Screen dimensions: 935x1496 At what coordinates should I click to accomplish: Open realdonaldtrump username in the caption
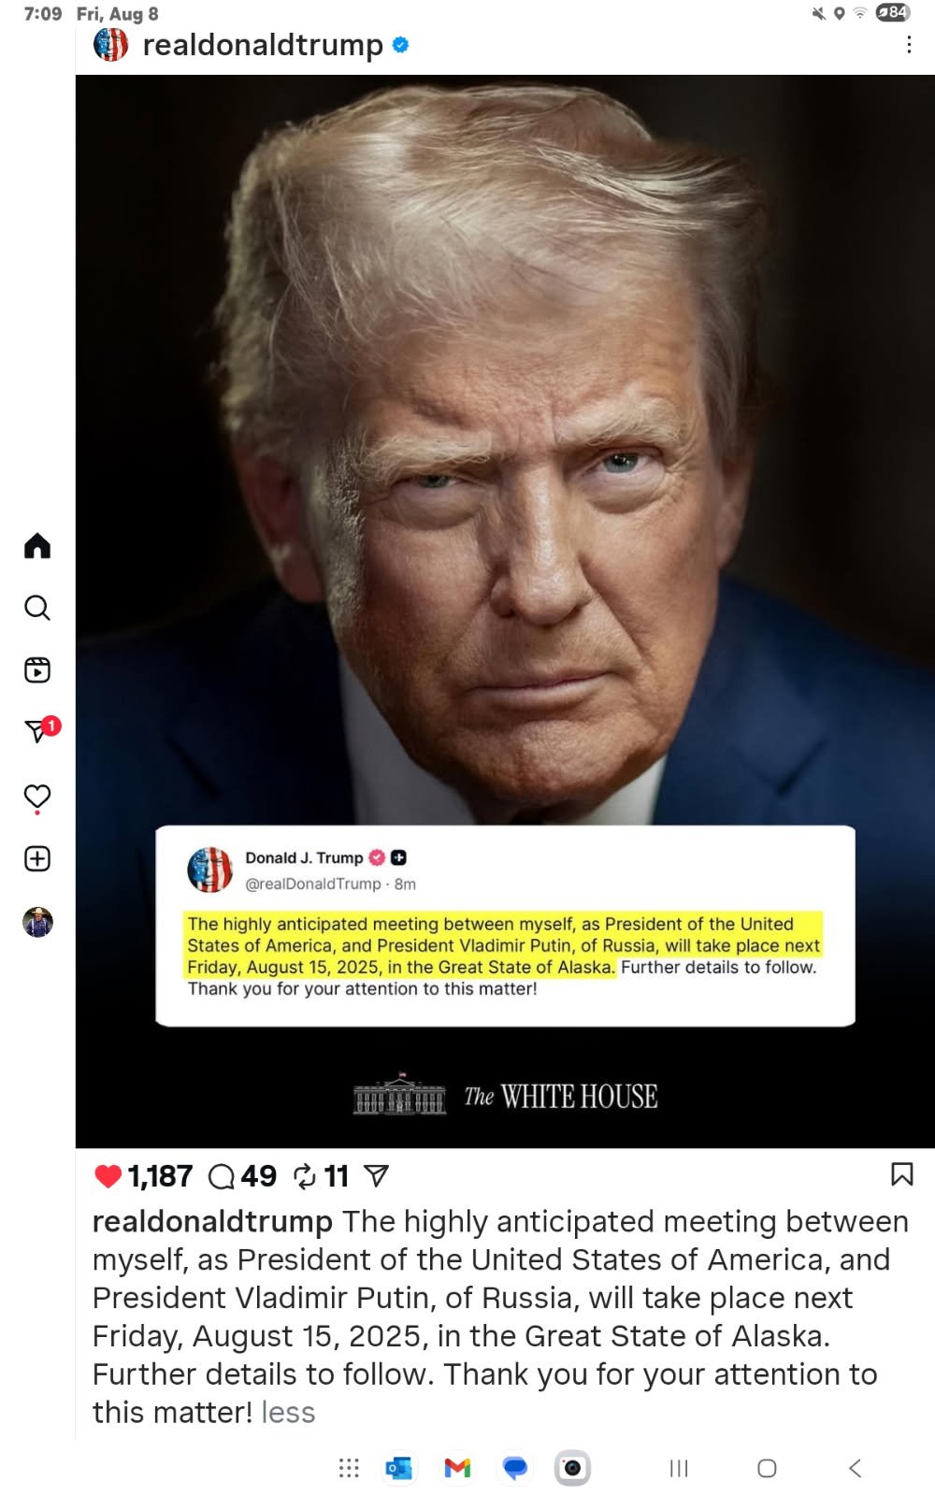212,1221
